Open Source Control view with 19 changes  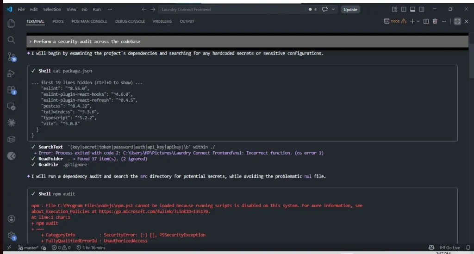(12, 57)
